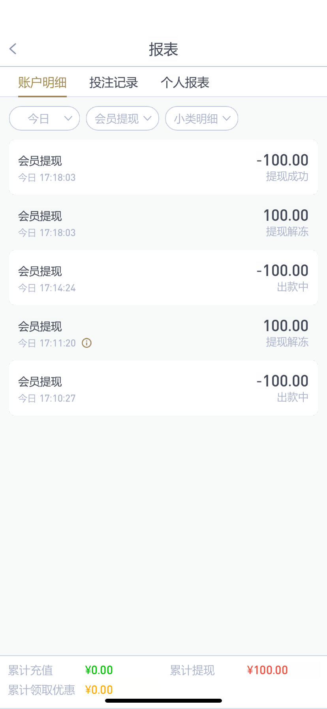The width and height of the screenshot is (327, 709).
Task: Open the 今日 date filter dropdown
Action: (45, 118)
